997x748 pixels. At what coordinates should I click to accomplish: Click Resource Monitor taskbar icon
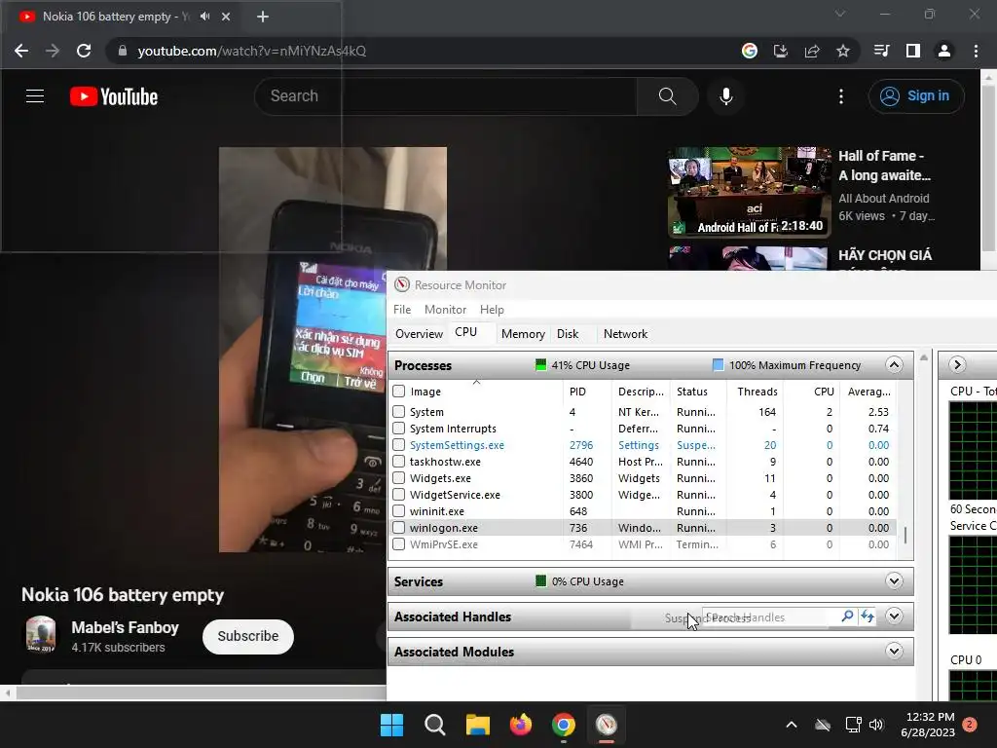[607, 725]
